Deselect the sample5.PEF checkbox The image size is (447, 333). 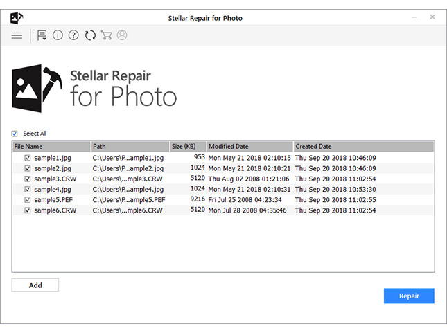(28, 200)
